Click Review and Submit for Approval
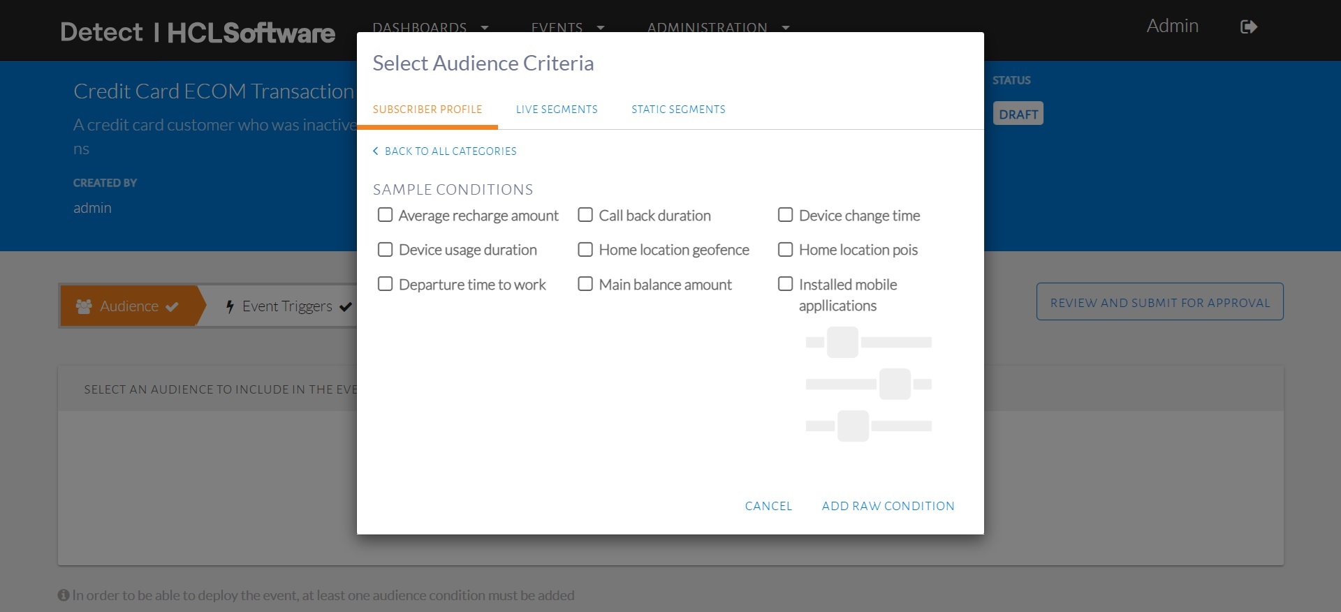Viewport: 1341px width, 612px height. pos(1159,302)
